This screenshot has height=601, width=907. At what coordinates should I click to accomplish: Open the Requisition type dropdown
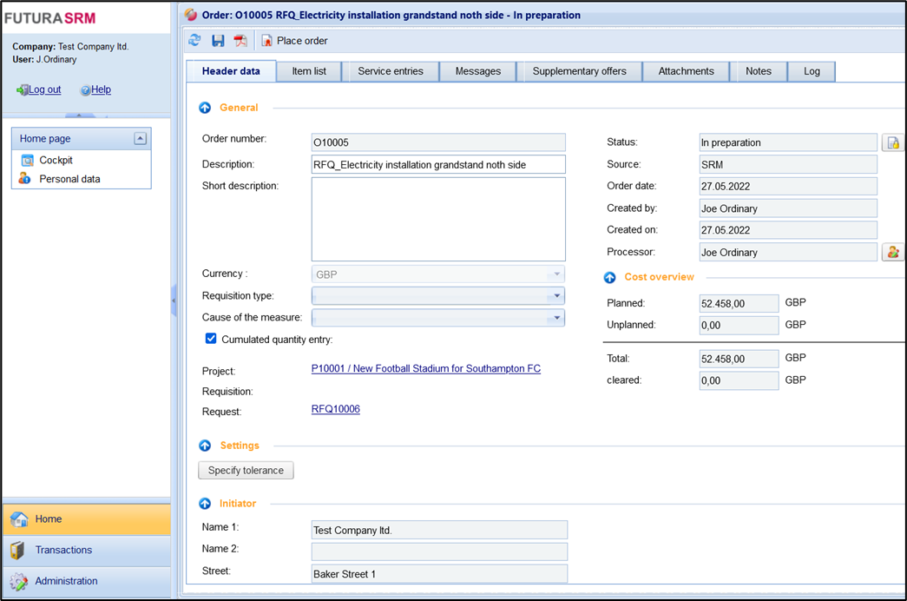tap(556, 296)
